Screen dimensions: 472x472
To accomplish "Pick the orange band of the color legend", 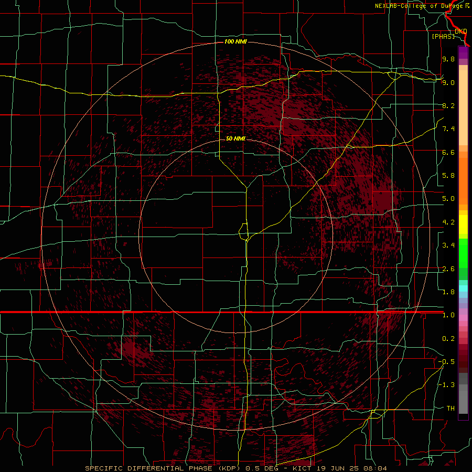I will click(x=463, y=181).
